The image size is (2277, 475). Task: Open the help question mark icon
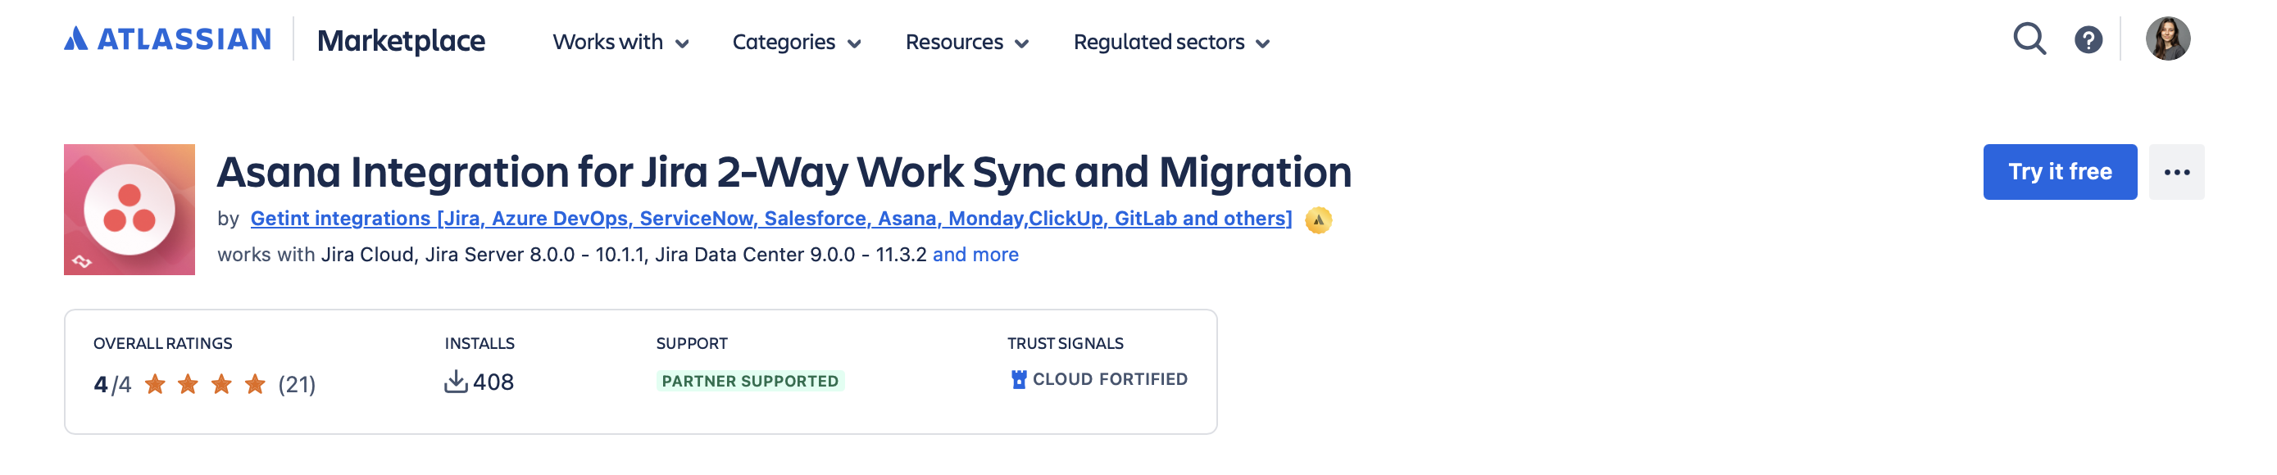pos(2088,40)
